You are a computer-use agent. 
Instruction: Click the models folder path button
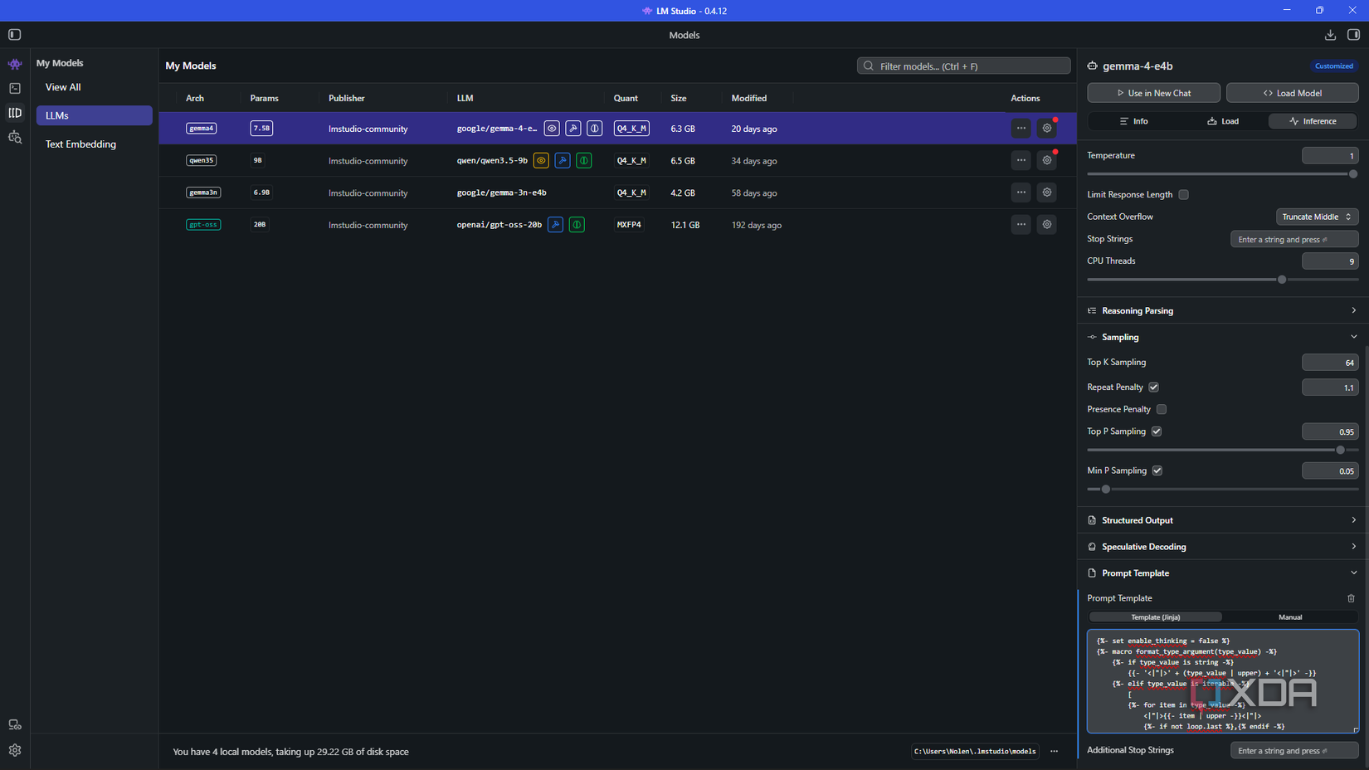tap(975, 752)
